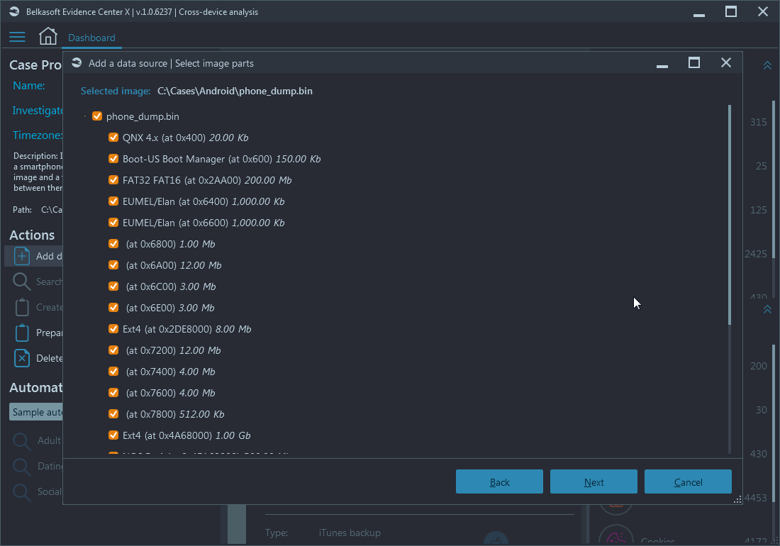Image resolution: width=780 pixels, height=546 pixels.
Task: Select the Ext4 at 0x2DE8000 row
Action: pyautogui.click(x=187, y=329)
